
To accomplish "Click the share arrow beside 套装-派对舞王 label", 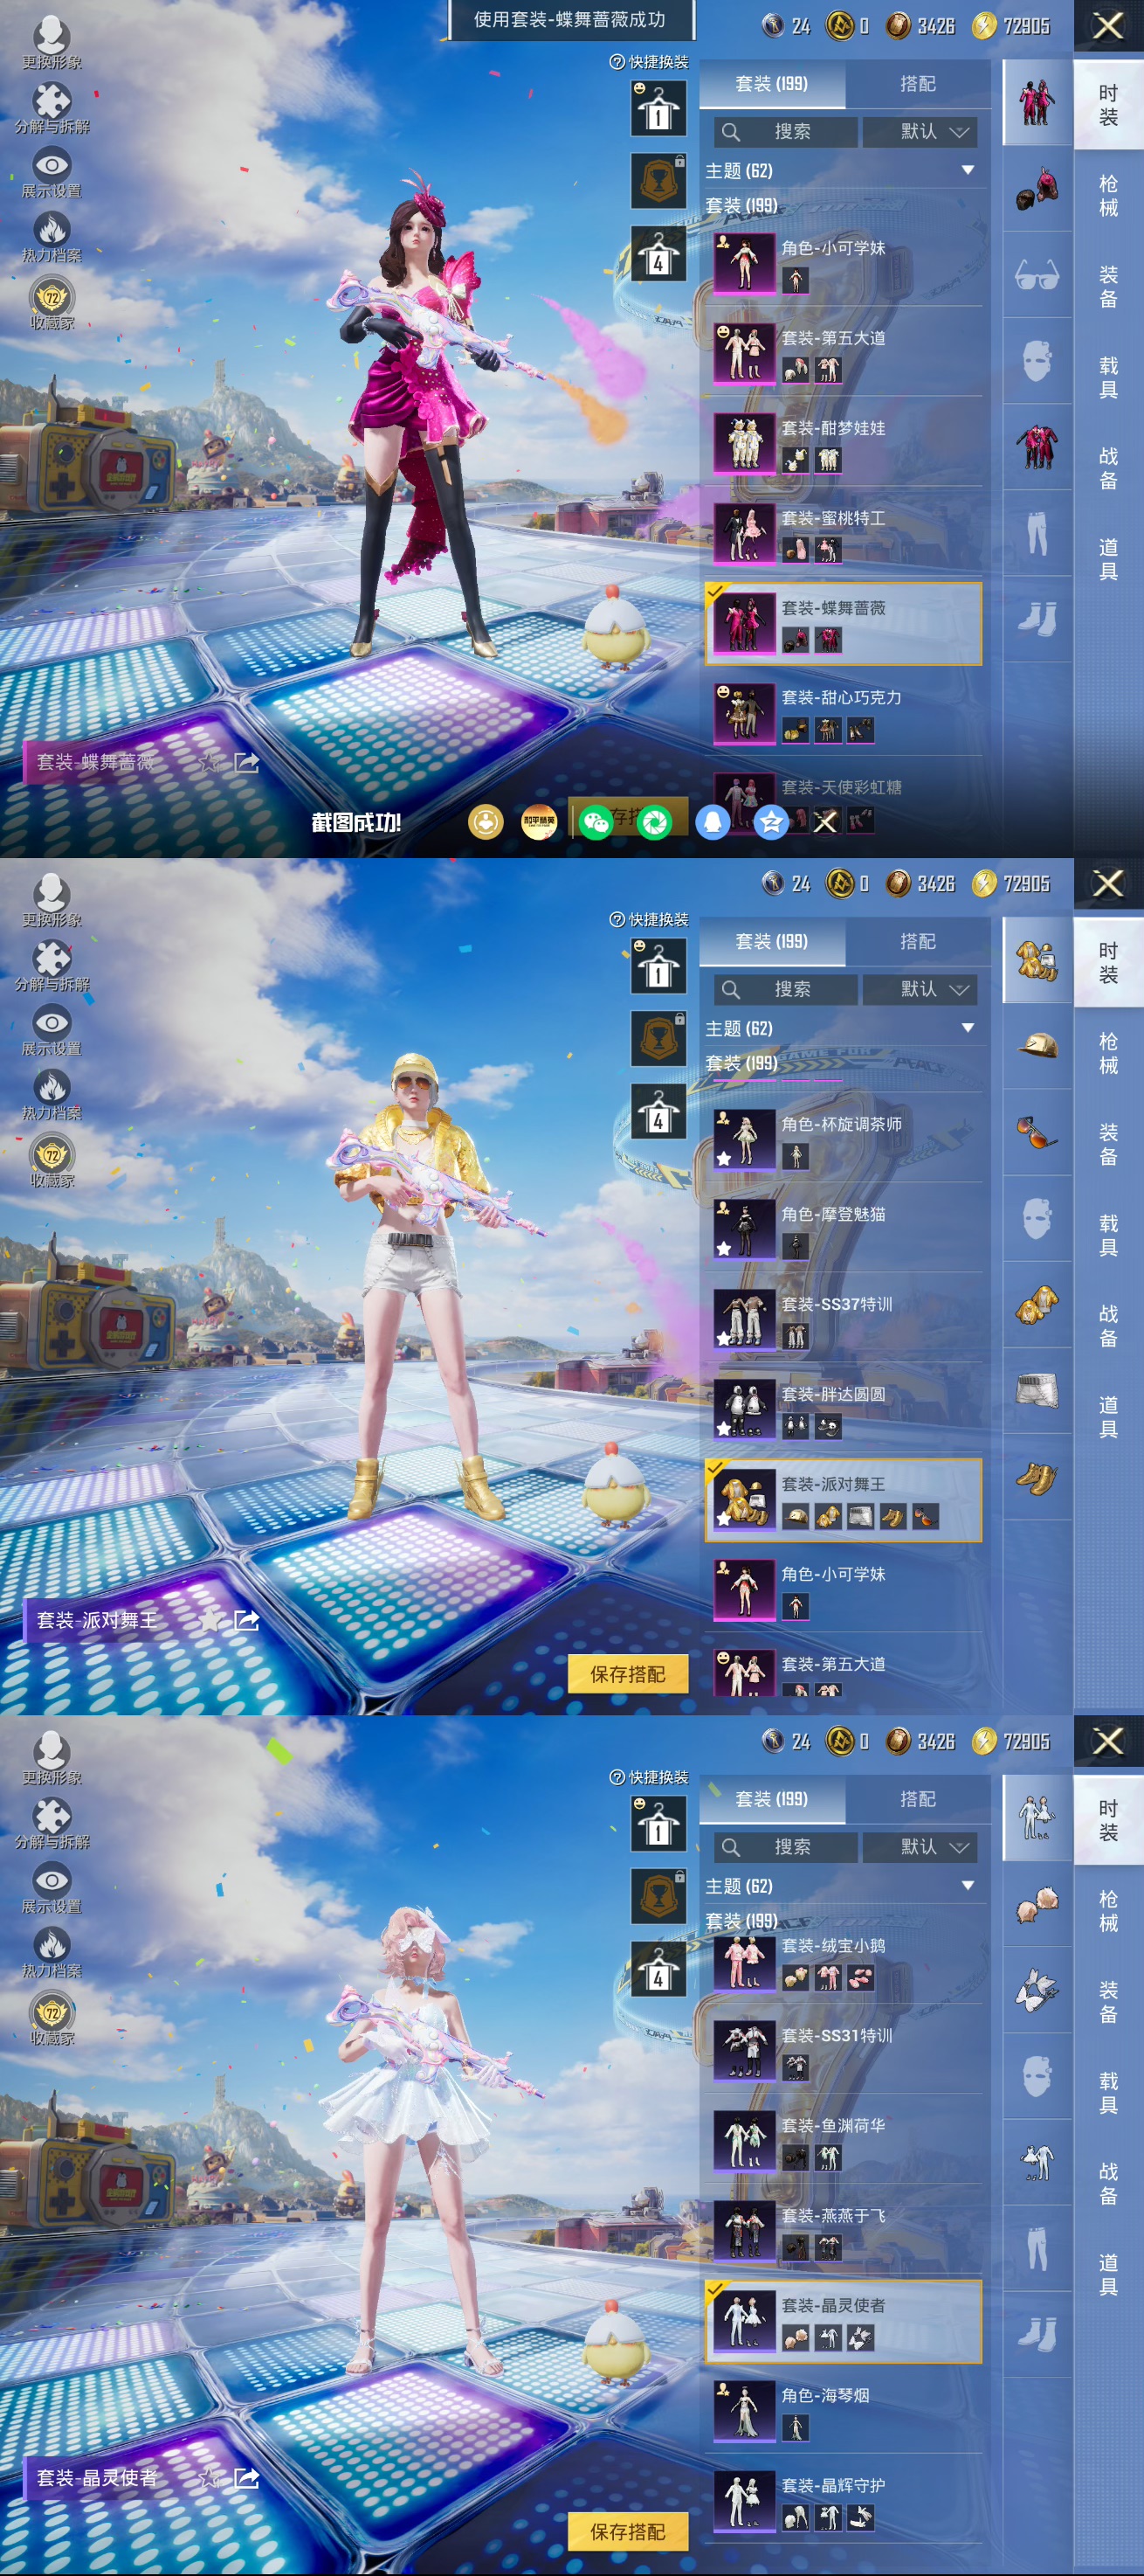I will coord(245,1620).
